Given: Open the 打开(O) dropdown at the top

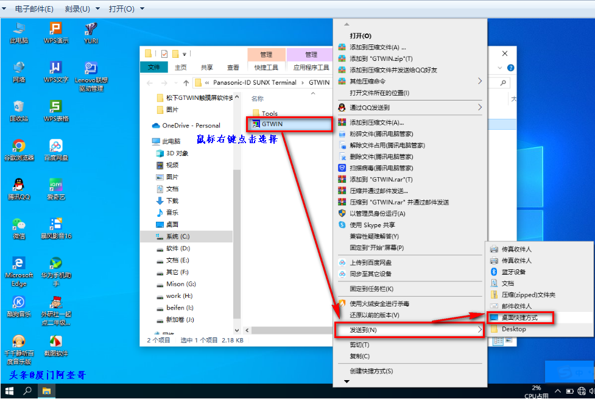Looking at the screenshot, I should pyautogui.click(x=127, y=9).
